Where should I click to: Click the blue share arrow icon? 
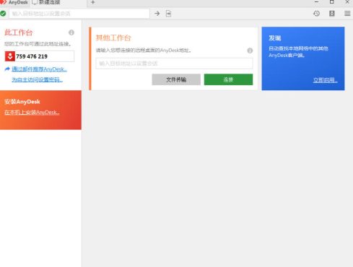click(x=7, y=69)
